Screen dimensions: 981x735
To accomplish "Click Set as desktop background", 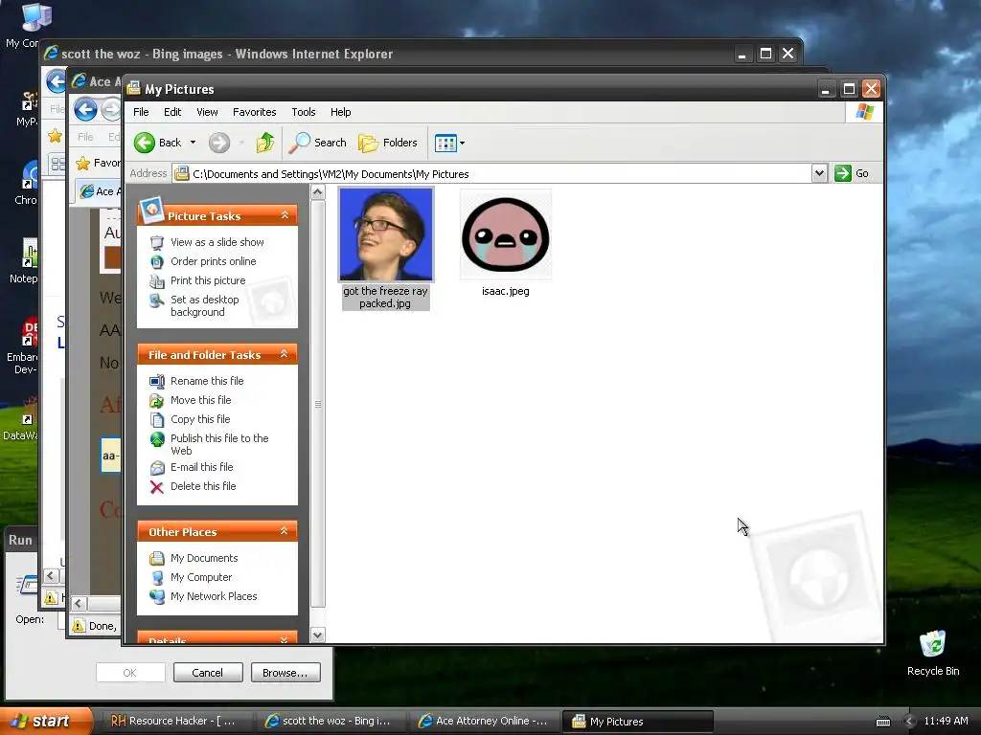I will [x=205, y=305].
